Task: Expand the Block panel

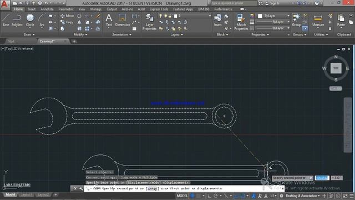Action: point(222,34)
